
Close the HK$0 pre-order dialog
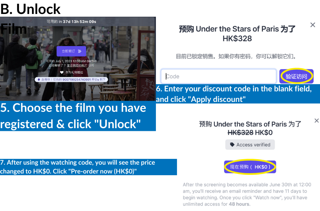coord(317,121)
